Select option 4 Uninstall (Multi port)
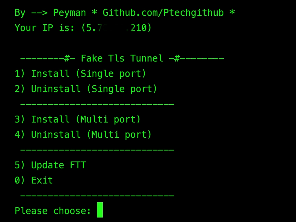The width and height of the screenshot is (296, 222). tap(83, 134)
